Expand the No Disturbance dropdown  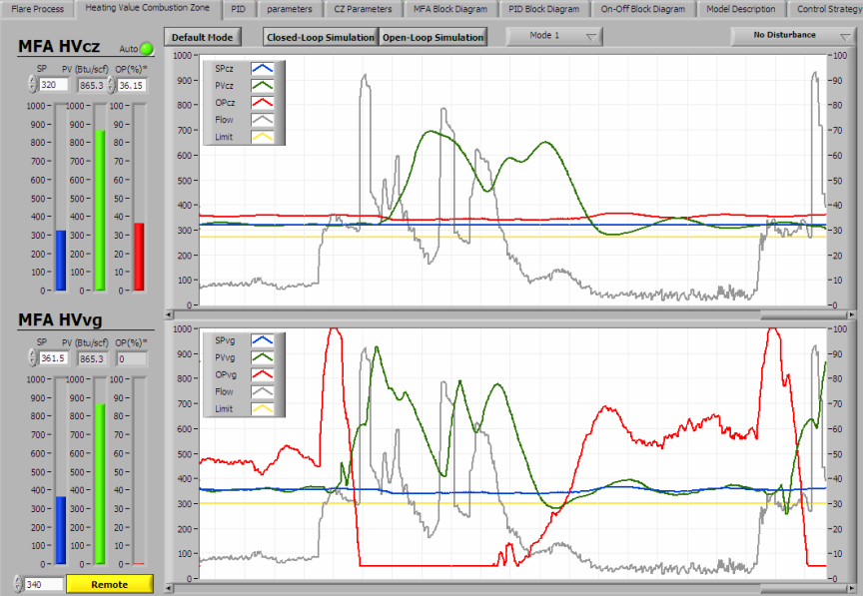pyautogui.click(x=793, y=35)
